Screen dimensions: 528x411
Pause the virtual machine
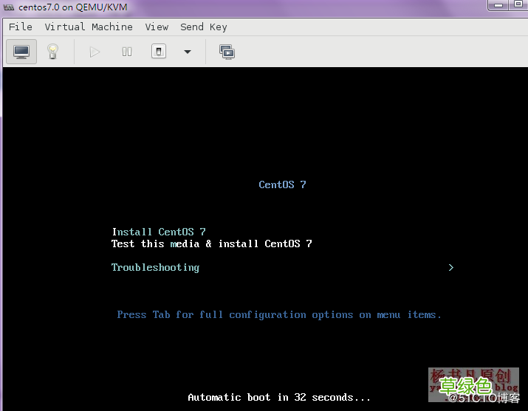pos(127,52)
